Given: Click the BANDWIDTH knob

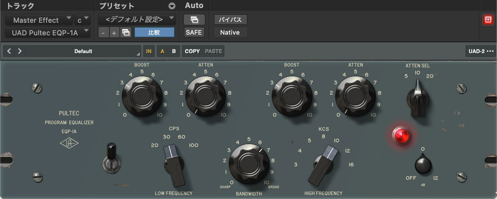Looking at the screenshot, I should point(249,164).
